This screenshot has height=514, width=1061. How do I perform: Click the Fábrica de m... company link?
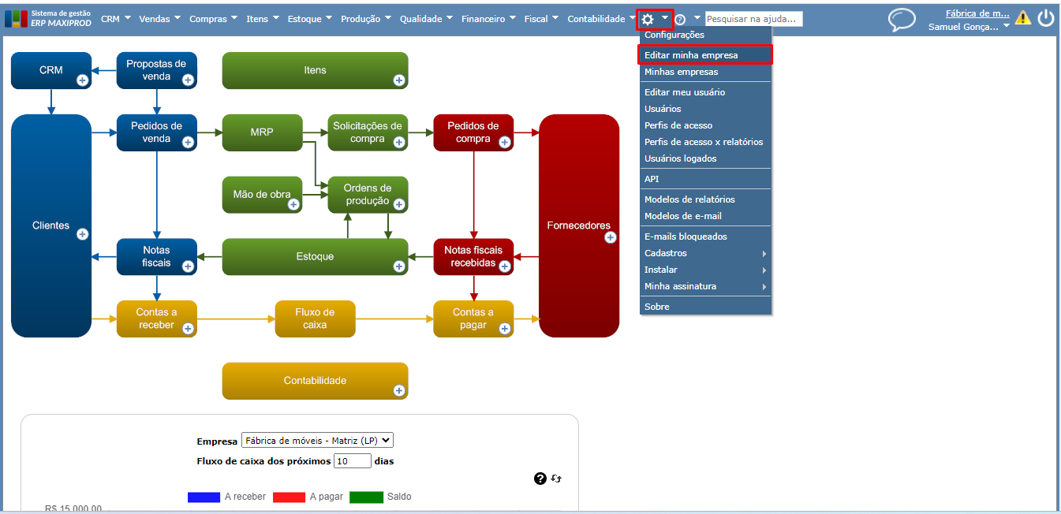(977, 13)
